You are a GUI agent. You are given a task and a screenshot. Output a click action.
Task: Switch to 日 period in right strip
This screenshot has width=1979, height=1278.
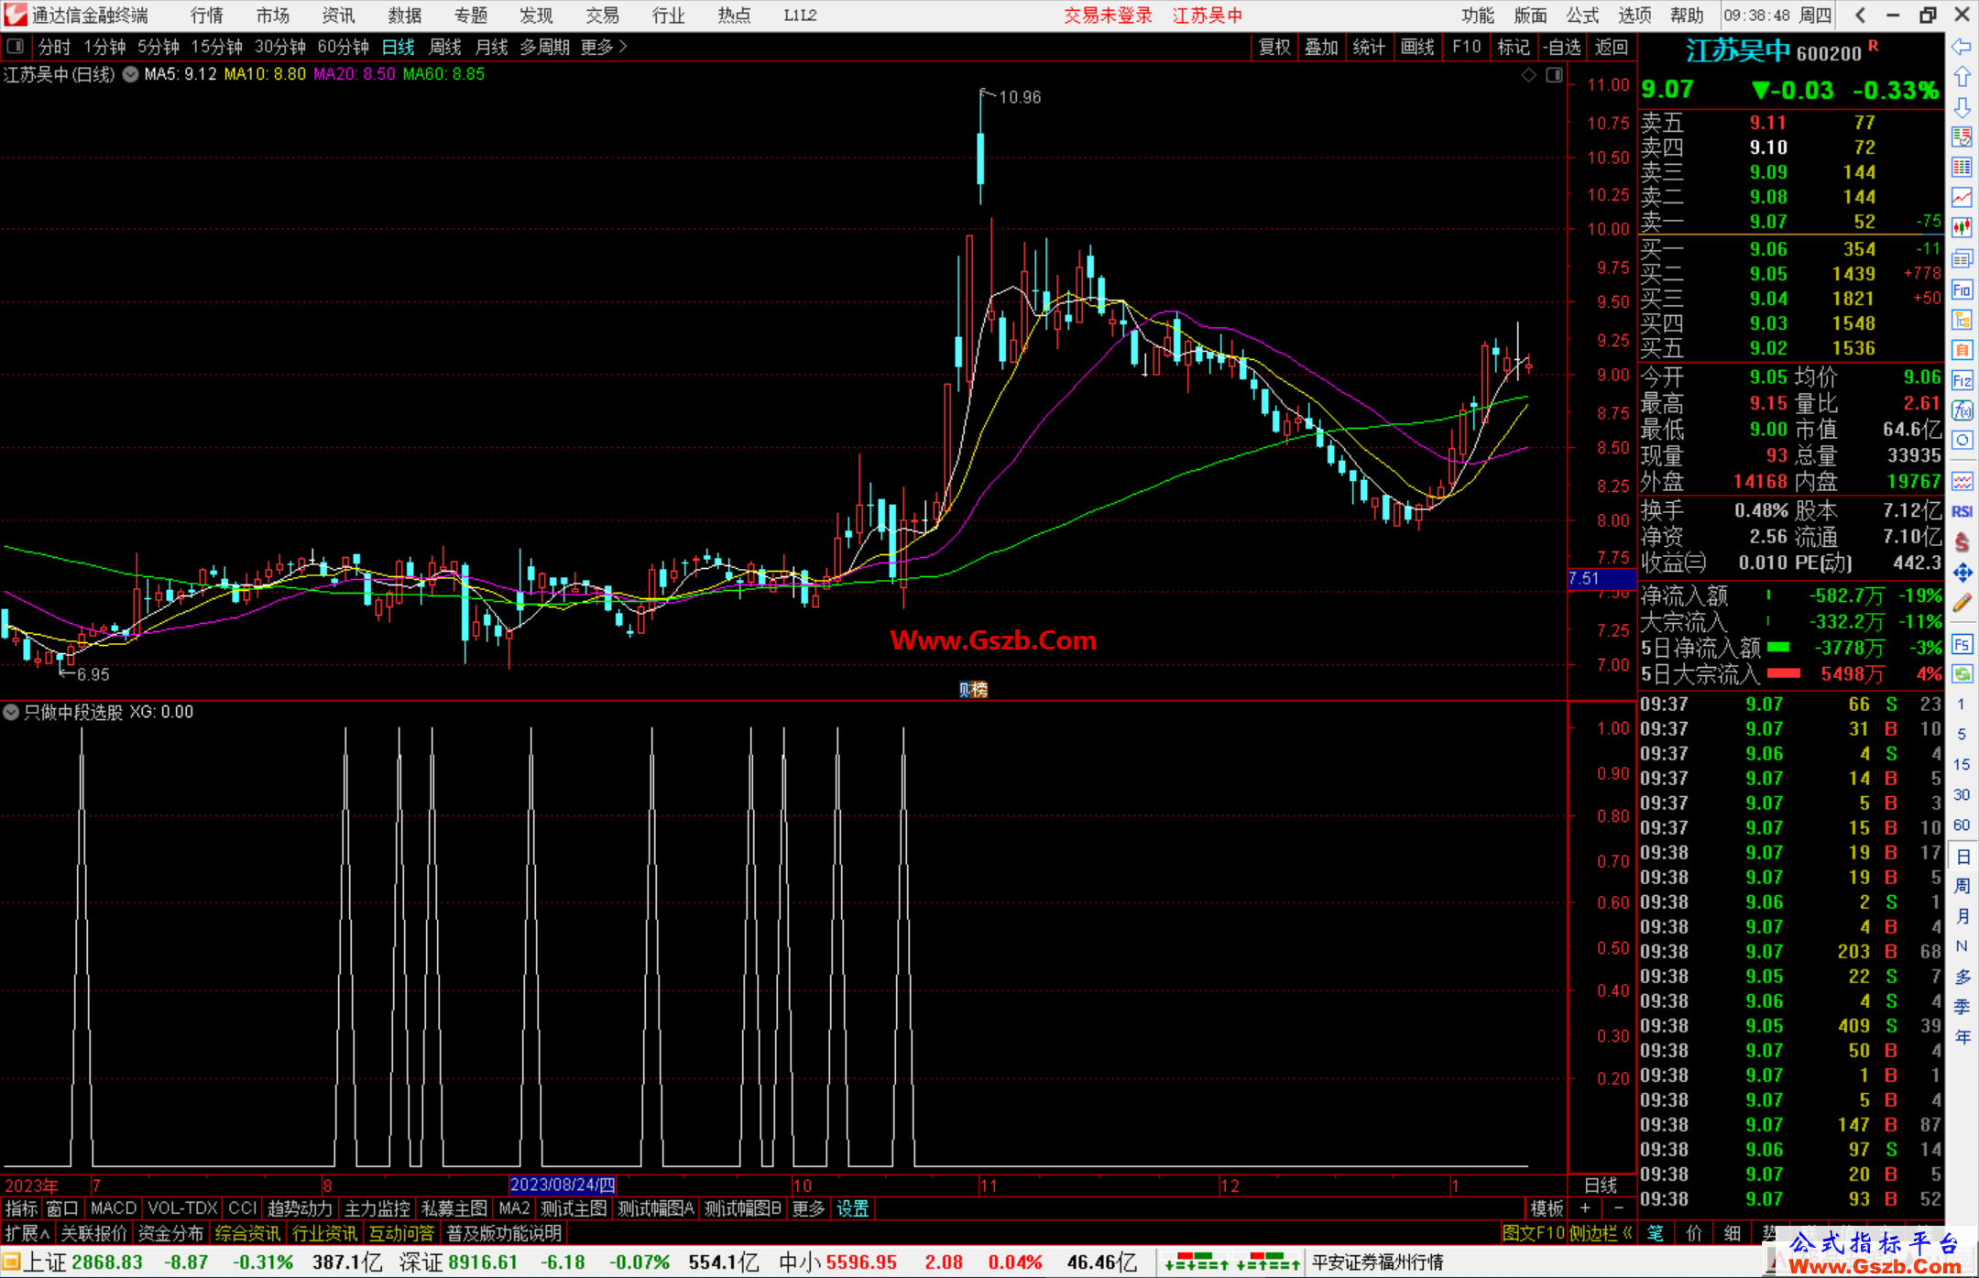tap(1962, 857)
